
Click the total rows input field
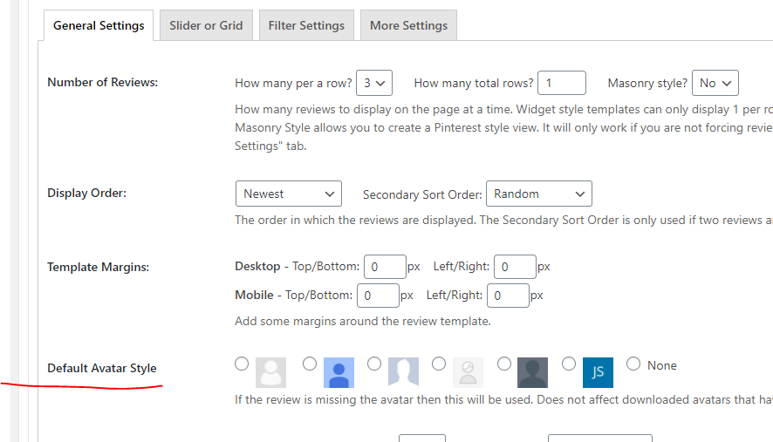562,83
